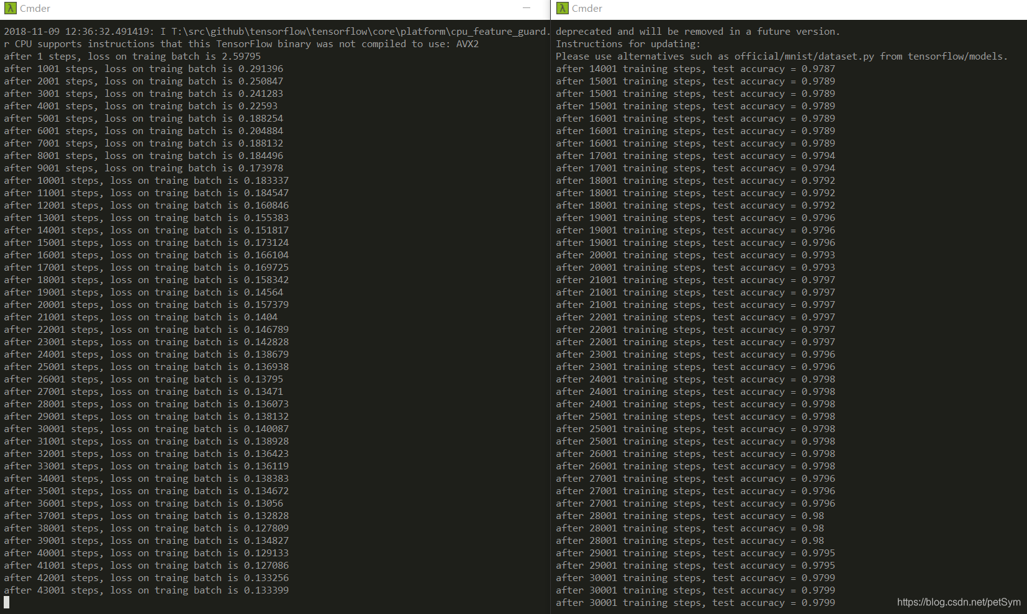The image size is (1027, 614).
Task: Select the loss 0.158342 line
Action: click(147, 280)
